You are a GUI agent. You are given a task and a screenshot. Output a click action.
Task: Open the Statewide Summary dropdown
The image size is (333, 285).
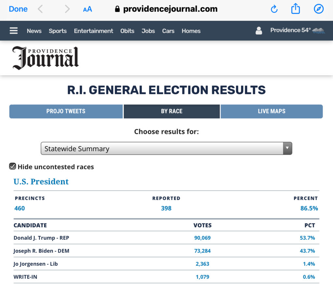pos(166,148)
